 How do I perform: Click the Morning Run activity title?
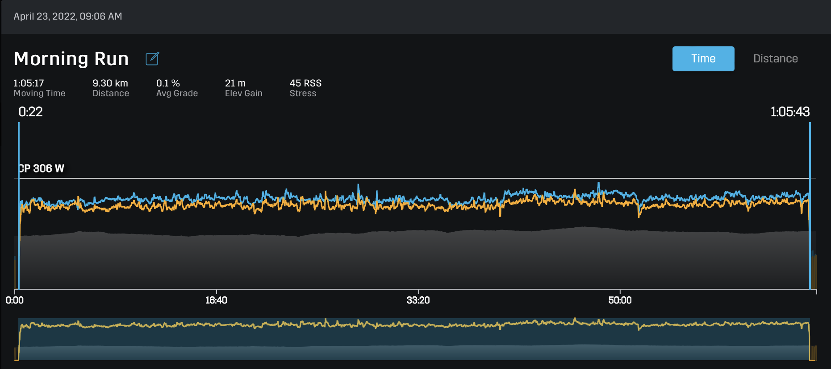(71, 59)
